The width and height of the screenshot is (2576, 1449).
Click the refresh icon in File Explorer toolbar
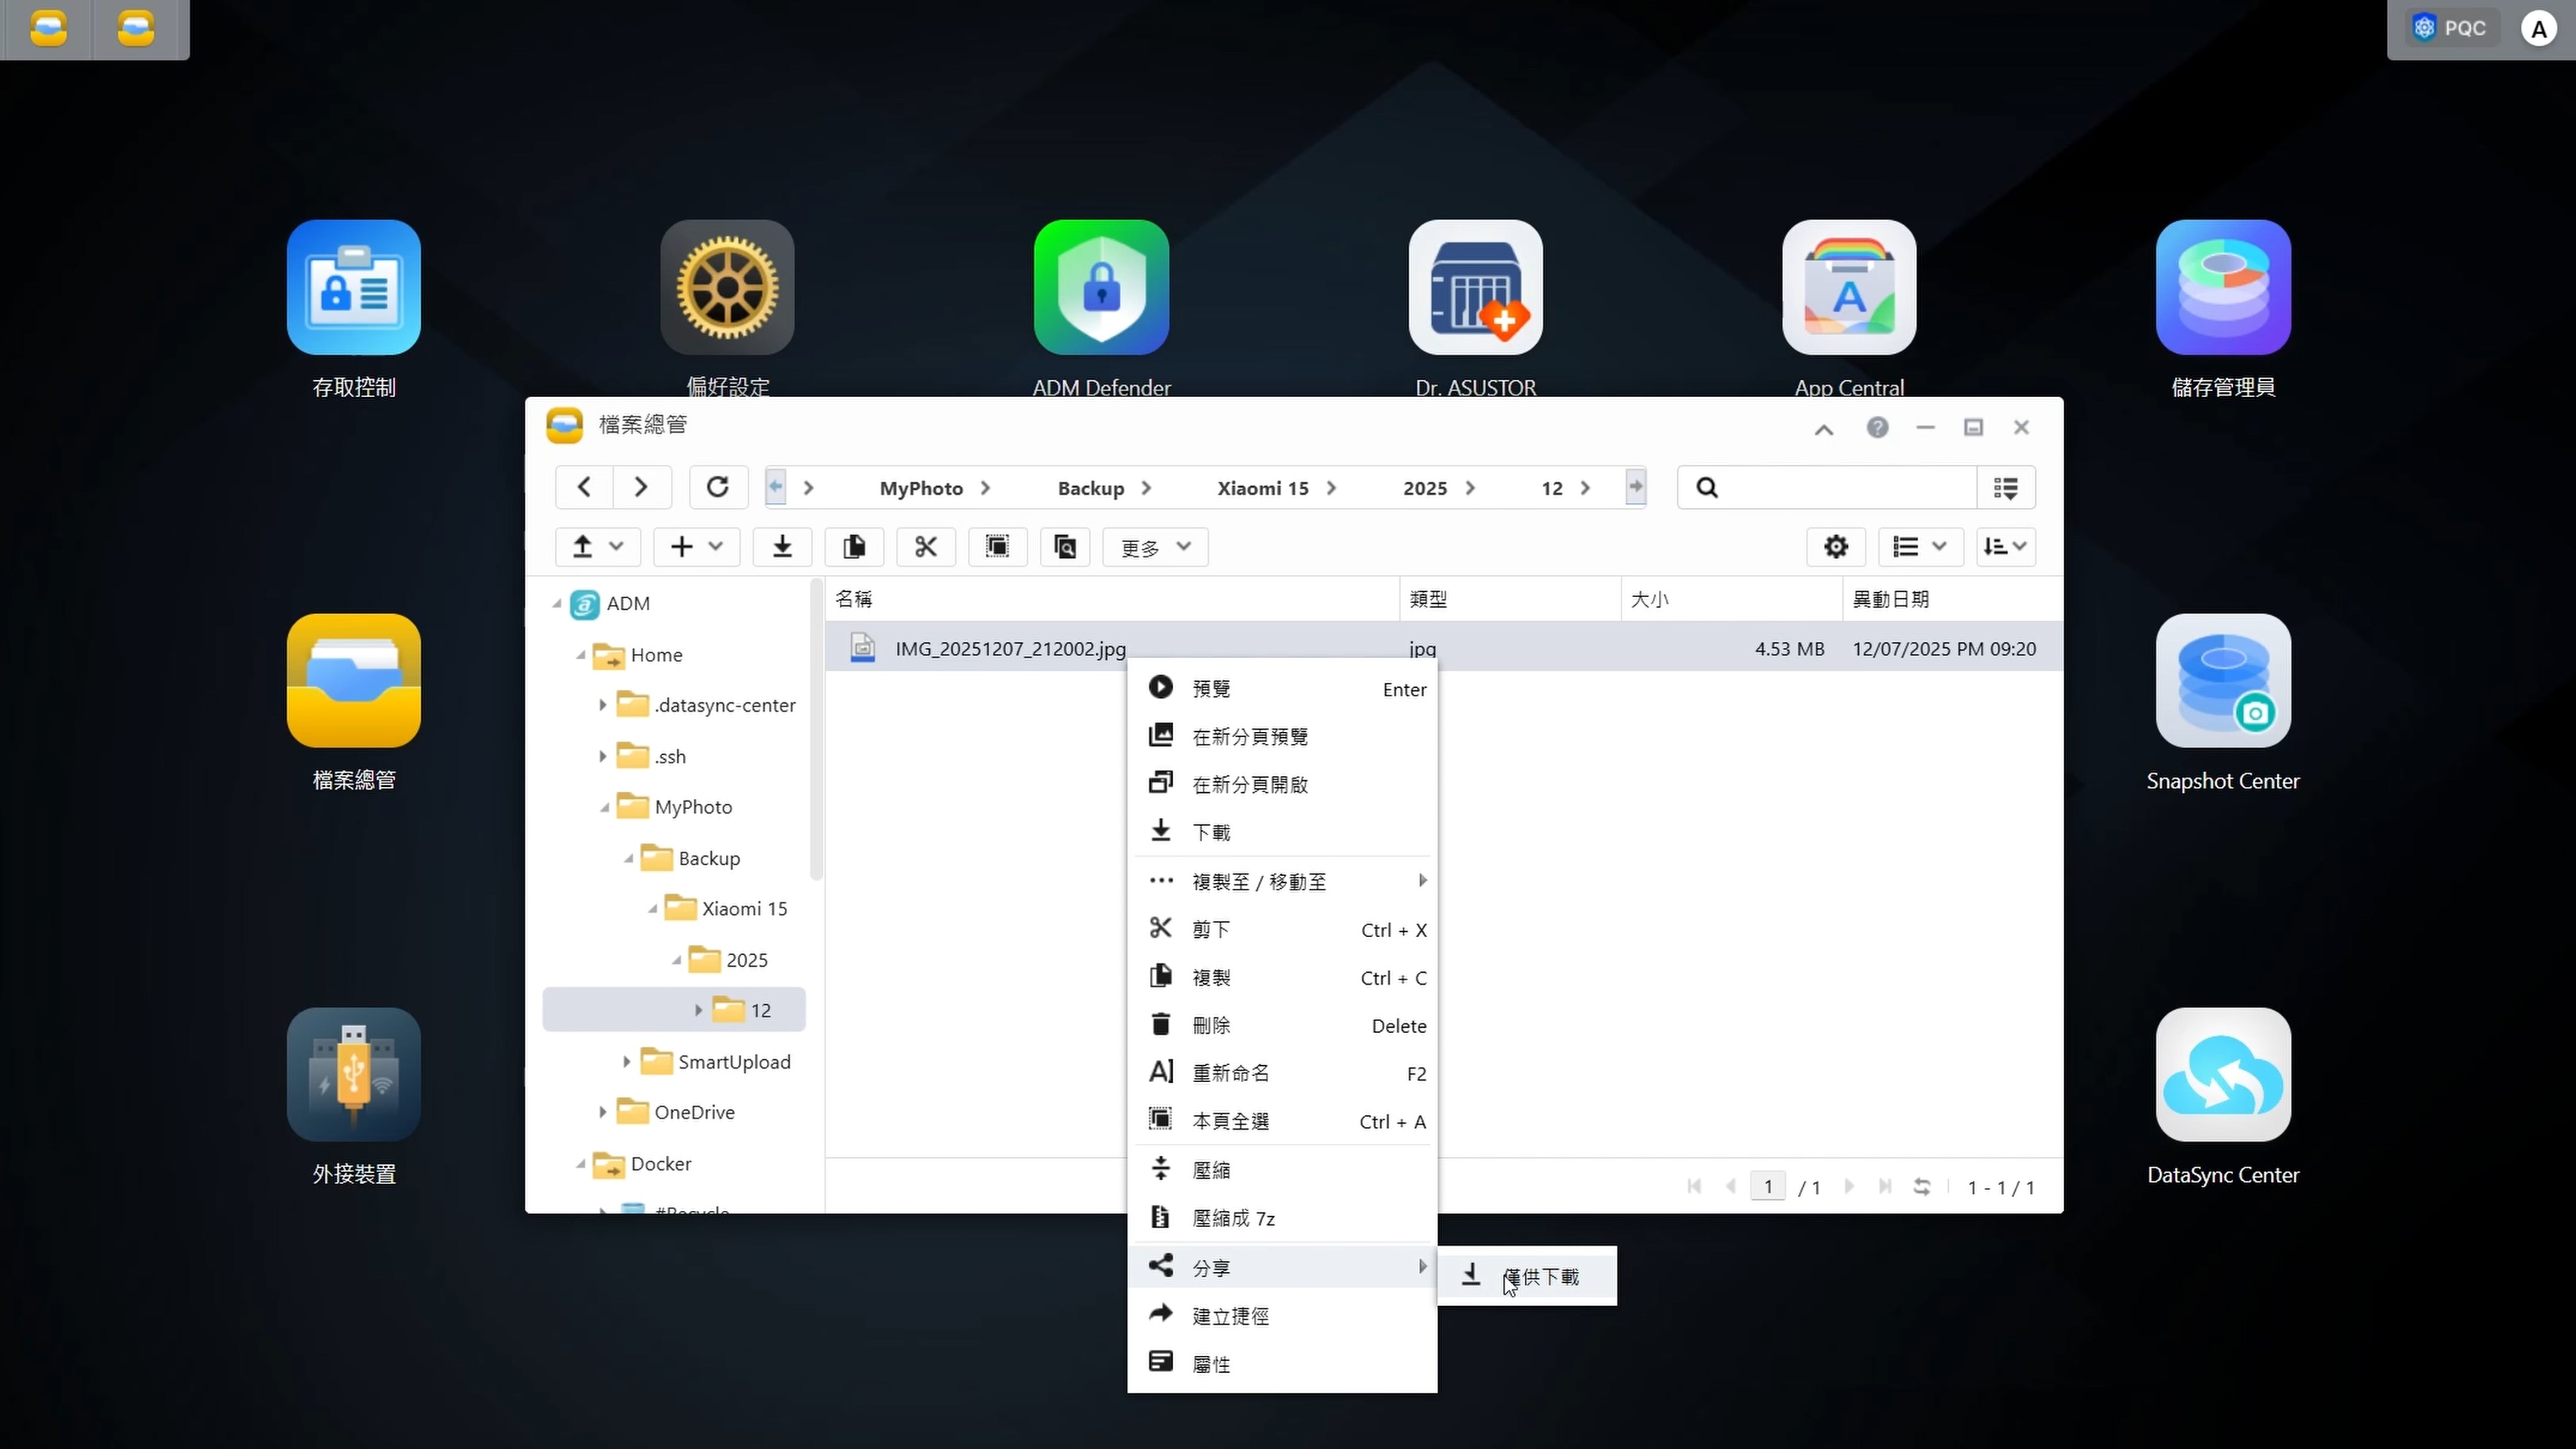click(717, 487)
